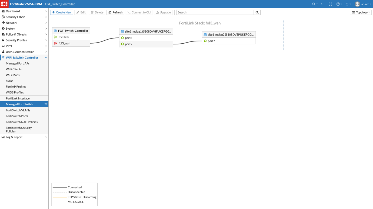The height and width of the screenshot is (209, 373).
Task: Open the CLI console icon
Action: click(322, 4)
